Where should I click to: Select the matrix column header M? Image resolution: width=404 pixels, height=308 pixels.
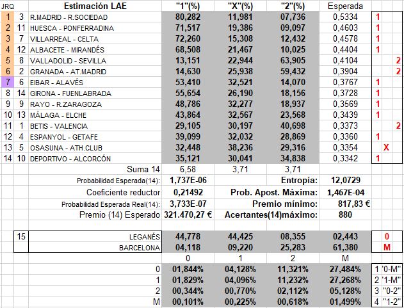345,258
